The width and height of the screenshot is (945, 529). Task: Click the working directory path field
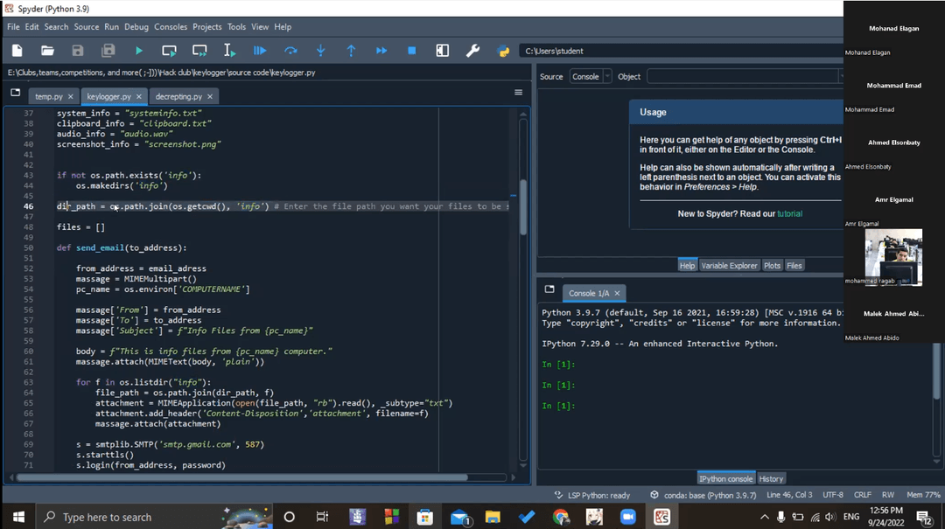pos(681,52)
